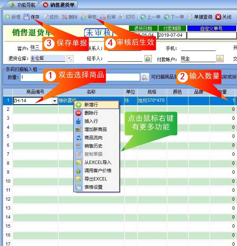The image size is (237, 246).
Task: Click icon beside 商品流向
Action: point(79,138)
